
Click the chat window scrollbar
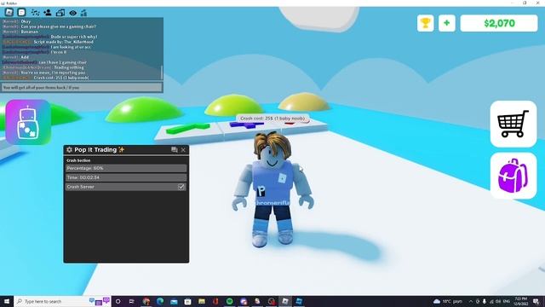(x=161, y=72)
